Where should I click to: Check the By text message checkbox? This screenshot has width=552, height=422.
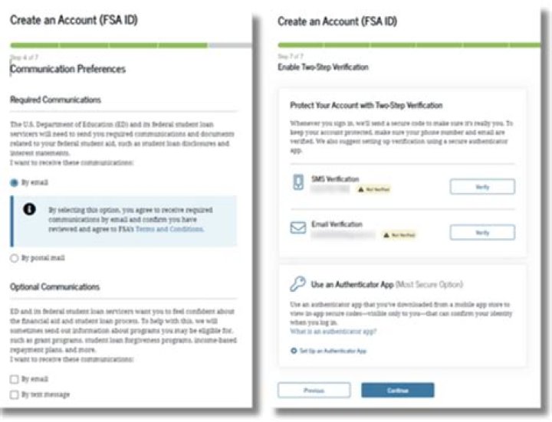point(14,394)
